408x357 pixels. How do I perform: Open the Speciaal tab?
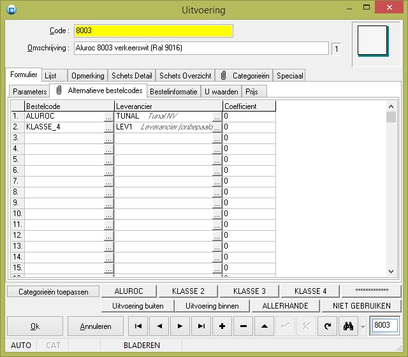(x=289, y=76)
